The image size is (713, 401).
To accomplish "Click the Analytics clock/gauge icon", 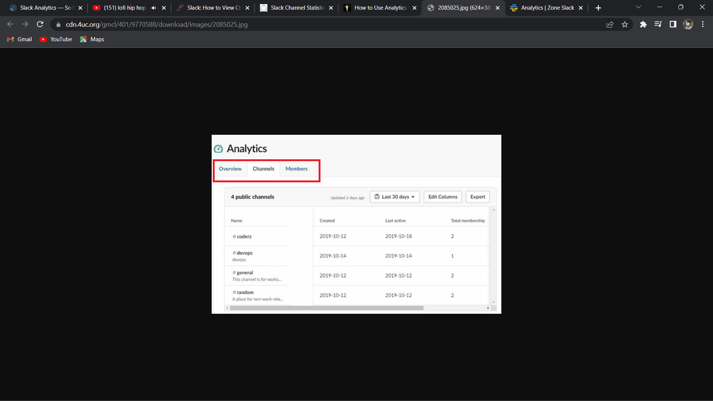I will tap(218, 149).
